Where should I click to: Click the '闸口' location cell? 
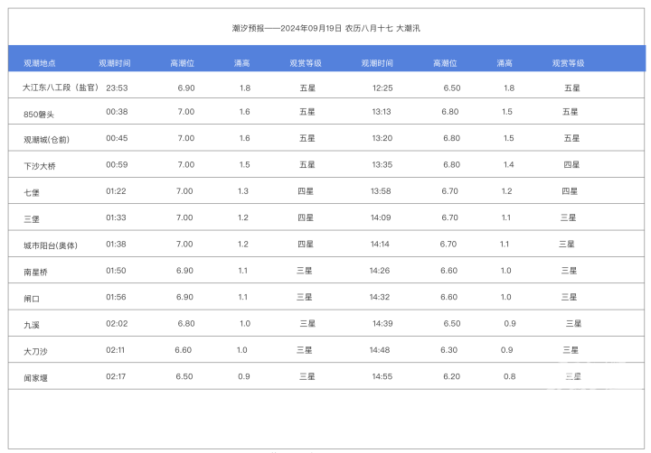32,299
